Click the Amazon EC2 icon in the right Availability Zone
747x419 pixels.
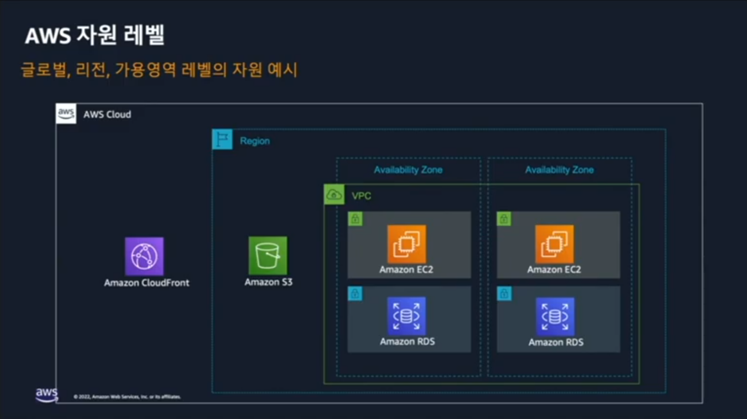pos(554,244)
